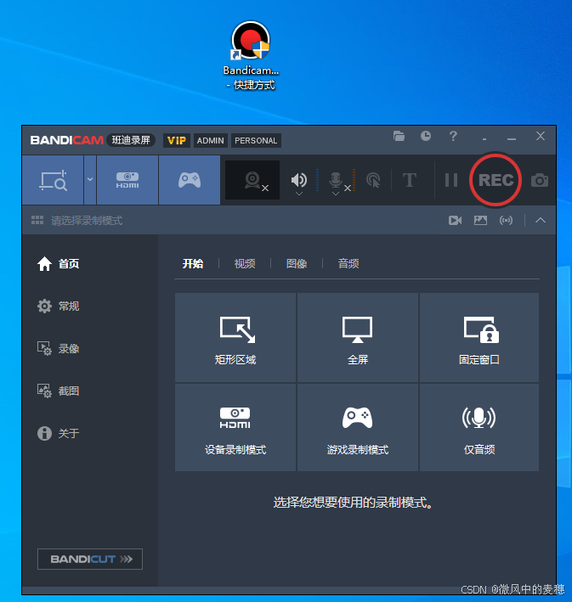This screenshot has width=572, height=602.
Task: Open the video list icon in status bar
Action: point(455,221)
